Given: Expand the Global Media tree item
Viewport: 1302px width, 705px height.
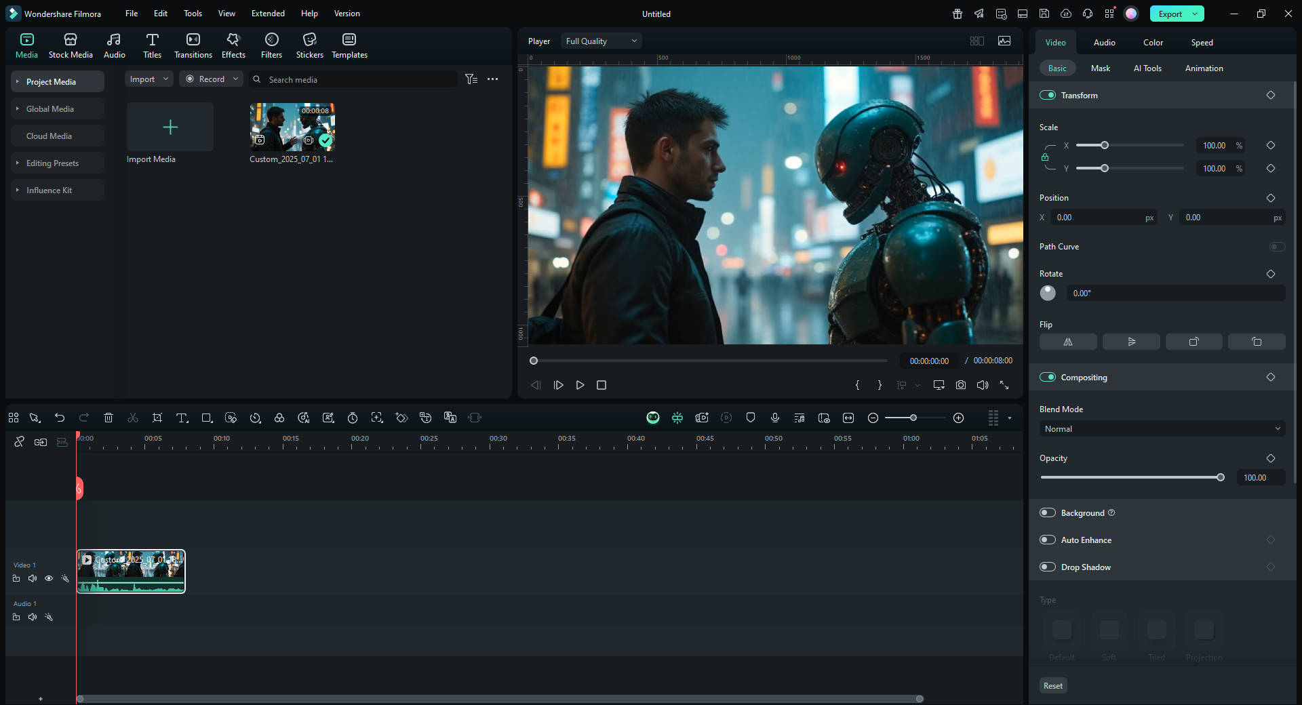Looking at the screenshot, I should click(17, 108).
